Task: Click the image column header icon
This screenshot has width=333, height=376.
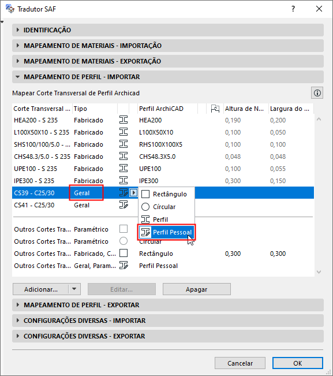Action: tap(215, 109)
